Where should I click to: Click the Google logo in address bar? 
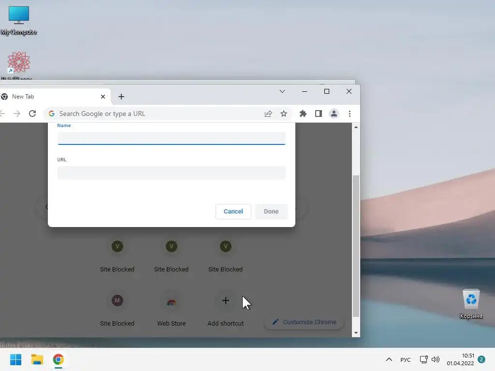pyautogui.click(x=52, y=114)
